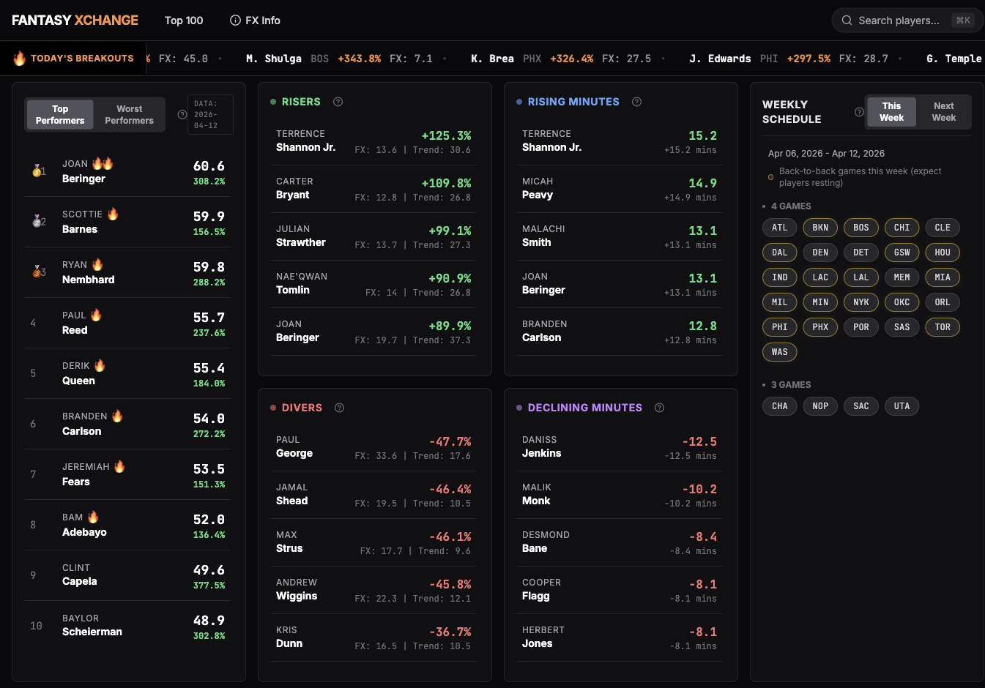Open Micah Peavy rising minutes row

[620, 189]
